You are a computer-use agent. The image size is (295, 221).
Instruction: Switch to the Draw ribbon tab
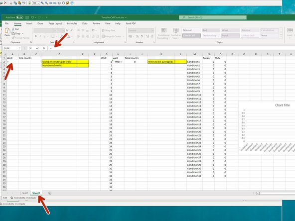tap(40, 23)
